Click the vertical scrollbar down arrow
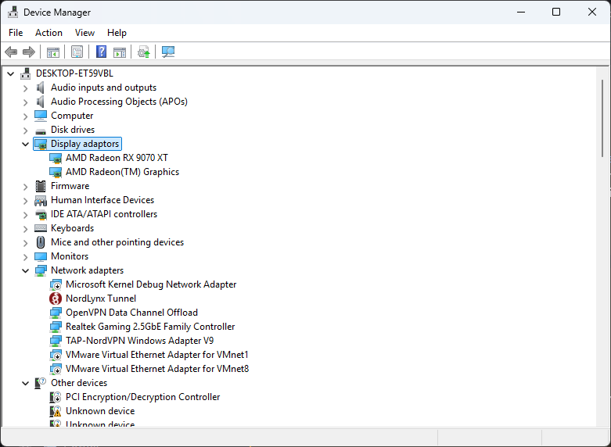Viewport: 611px width, 447px height. (x=602, y=420)
